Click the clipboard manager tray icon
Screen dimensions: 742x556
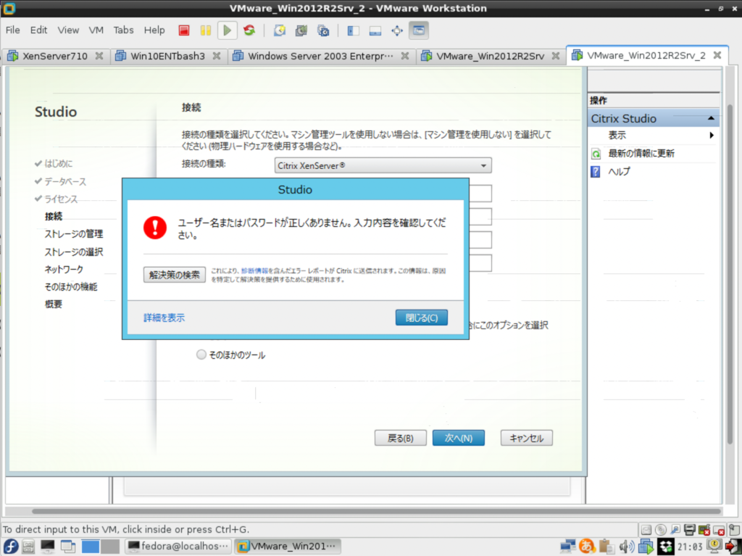tap(606, 546)
